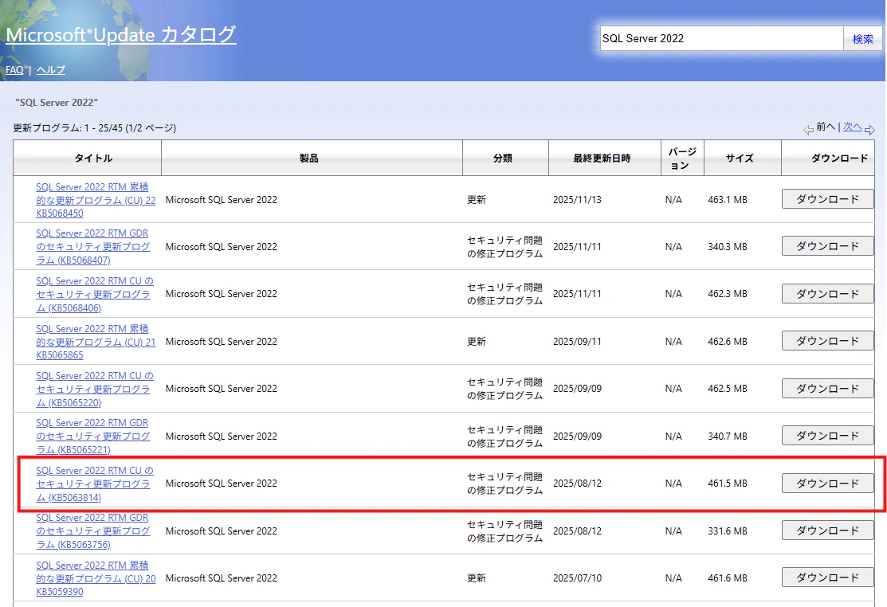The width and height of the screenshot is (887, 607).
Task: Sort by the バージョン column header
Action: [682, 159]
